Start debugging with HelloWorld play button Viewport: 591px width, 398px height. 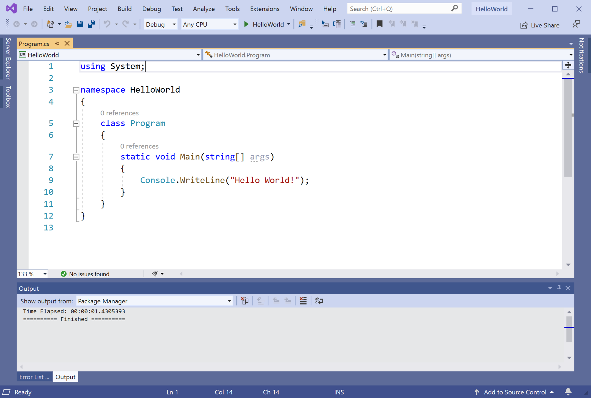(246, 24)
